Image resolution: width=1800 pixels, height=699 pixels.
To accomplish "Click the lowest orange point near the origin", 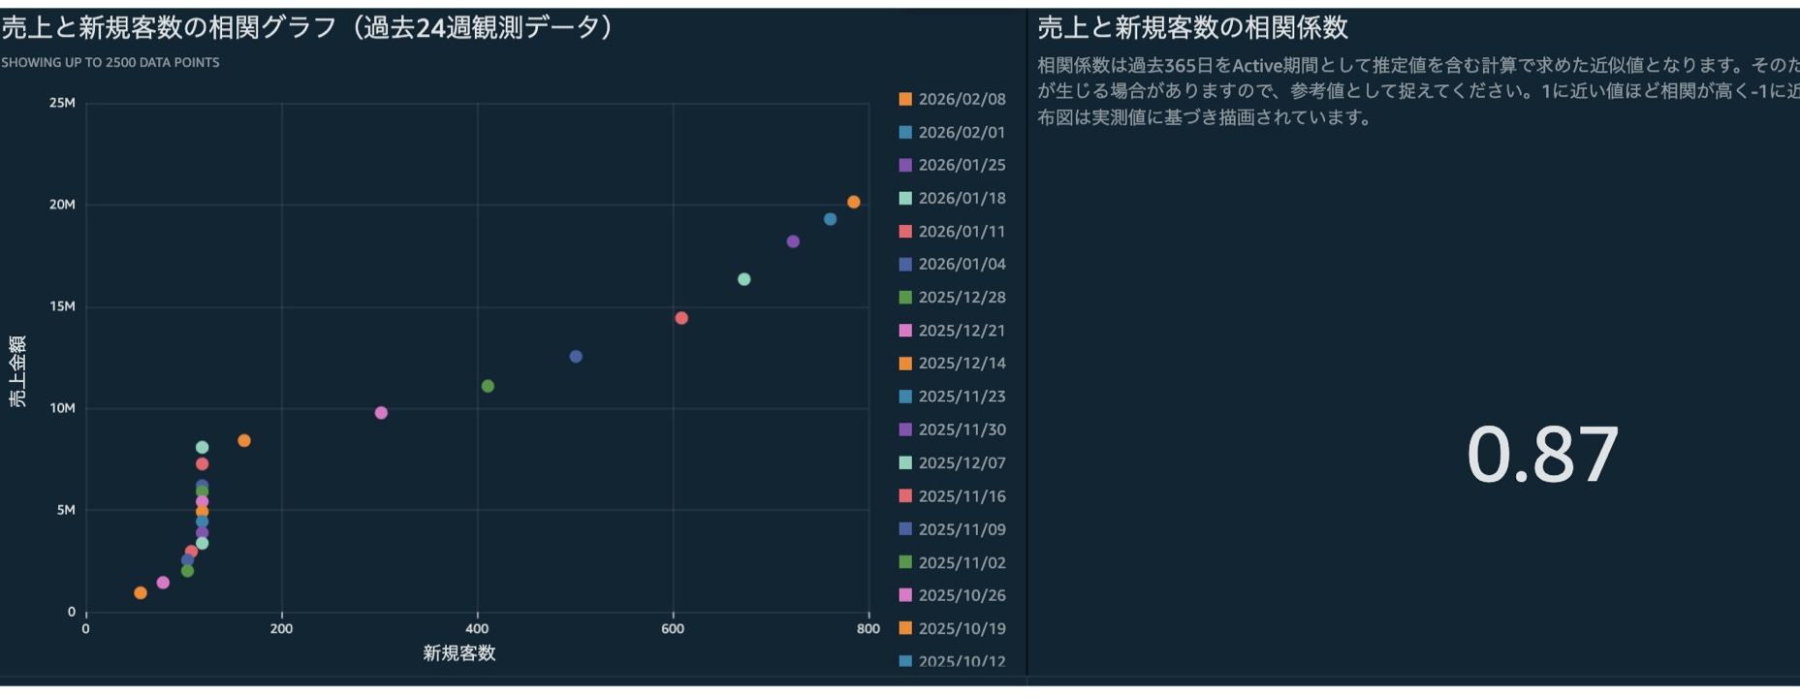I will [141, 593].
